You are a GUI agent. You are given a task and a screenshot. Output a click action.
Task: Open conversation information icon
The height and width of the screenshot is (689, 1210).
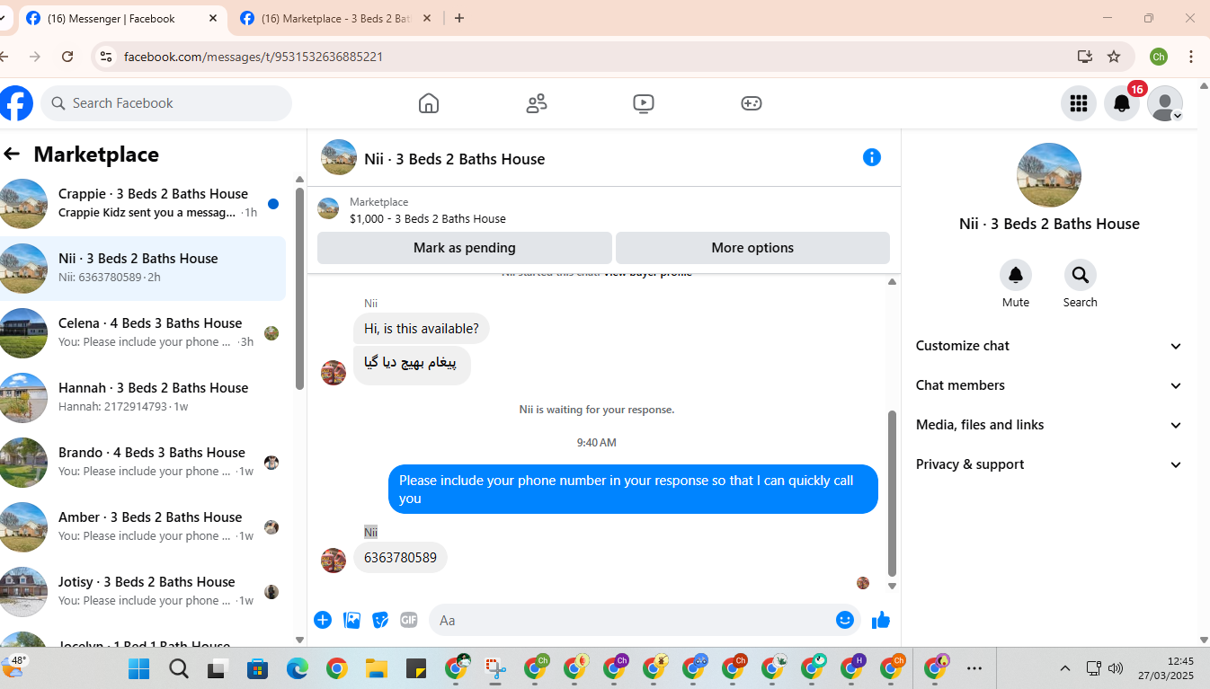[x=871, y=158]
